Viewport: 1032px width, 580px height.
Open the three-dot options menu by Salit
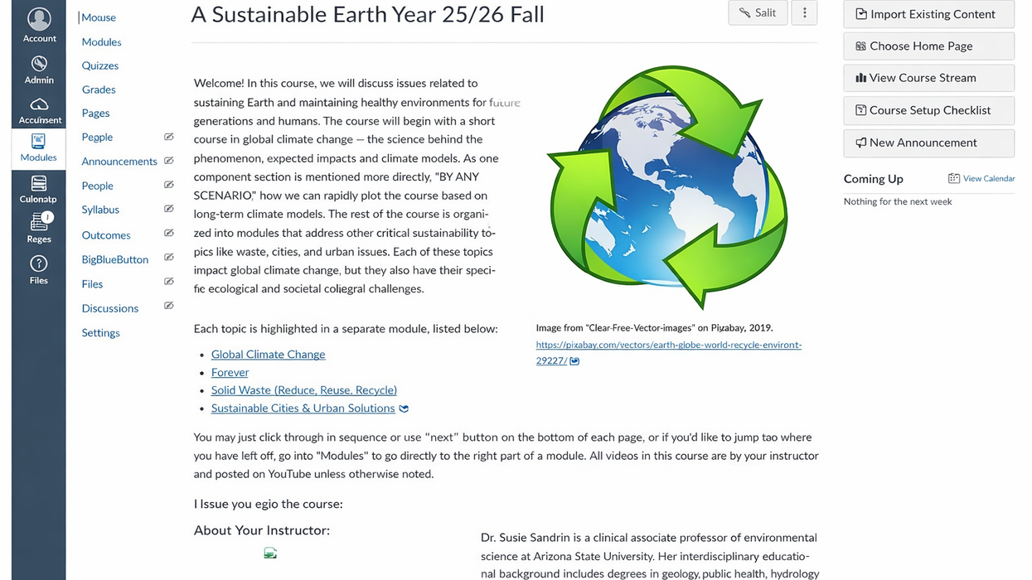(x=804, y=12)
